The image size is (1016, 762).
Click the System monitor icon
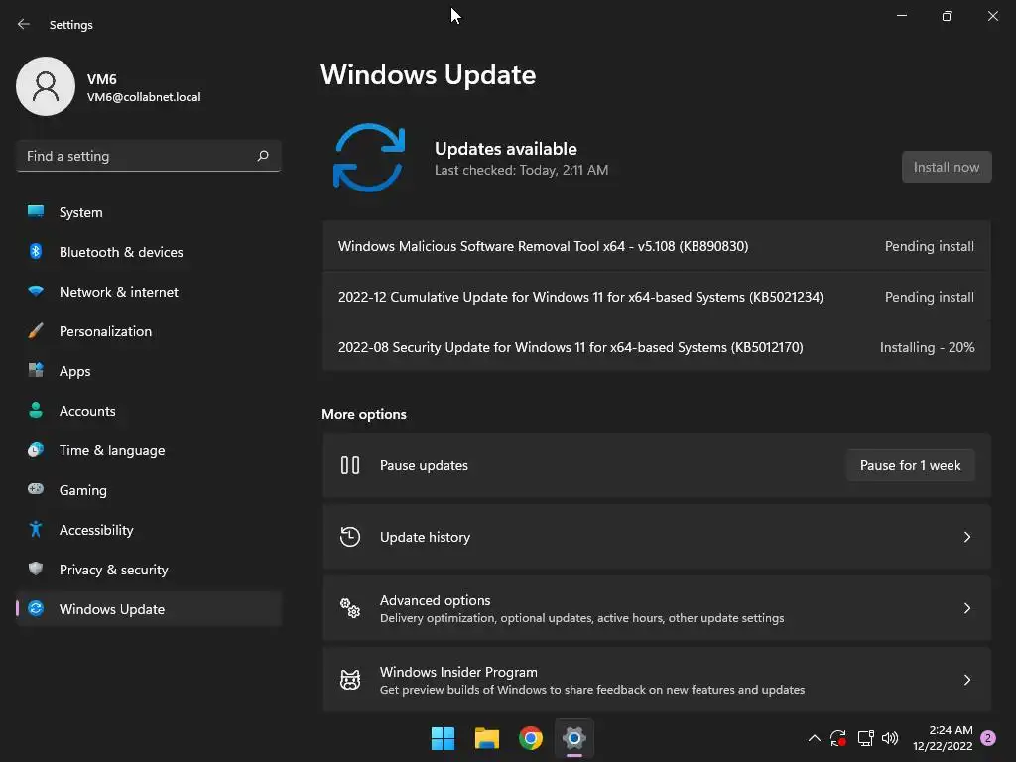point(36,212)
